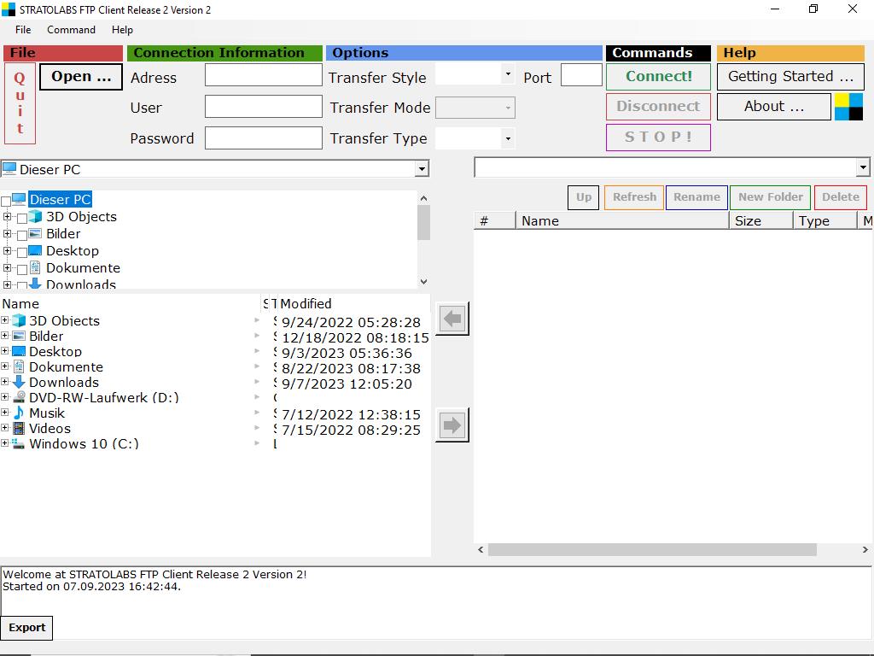Check the Dokumente checkbox
The image size is (874, 656).
click(22, 269)
